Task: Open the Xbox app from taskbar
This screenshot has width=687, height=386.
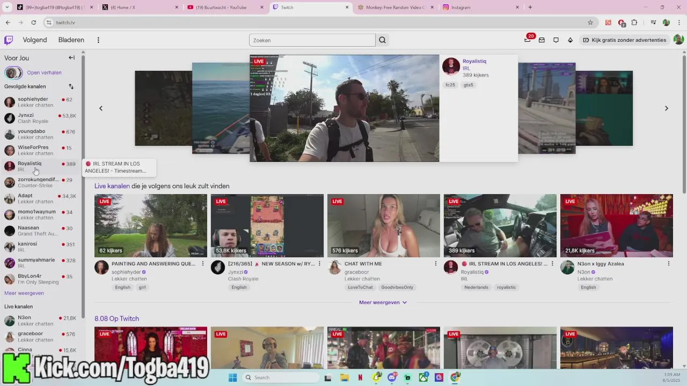Action: pyautogui.click(x=423, y=377)
